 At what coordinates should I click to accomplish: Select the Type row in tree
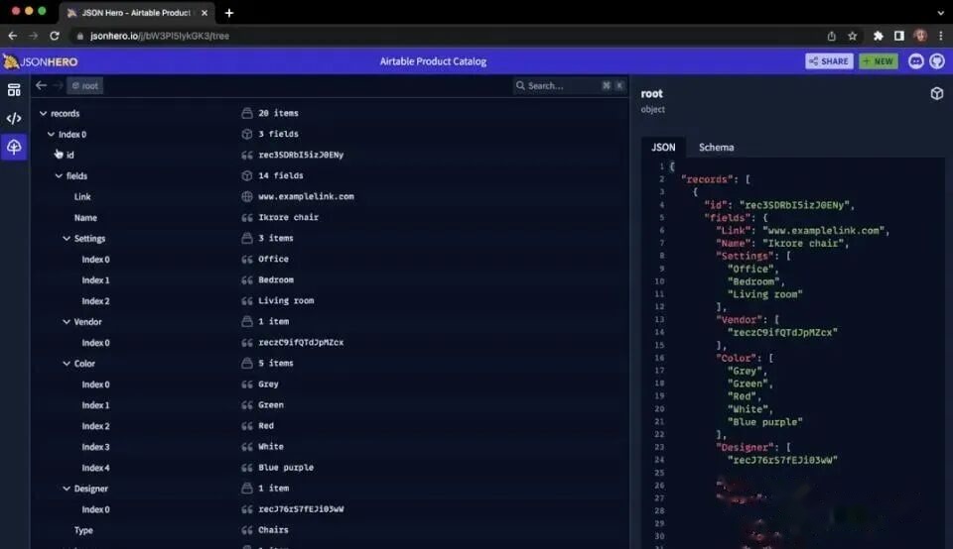329,530
